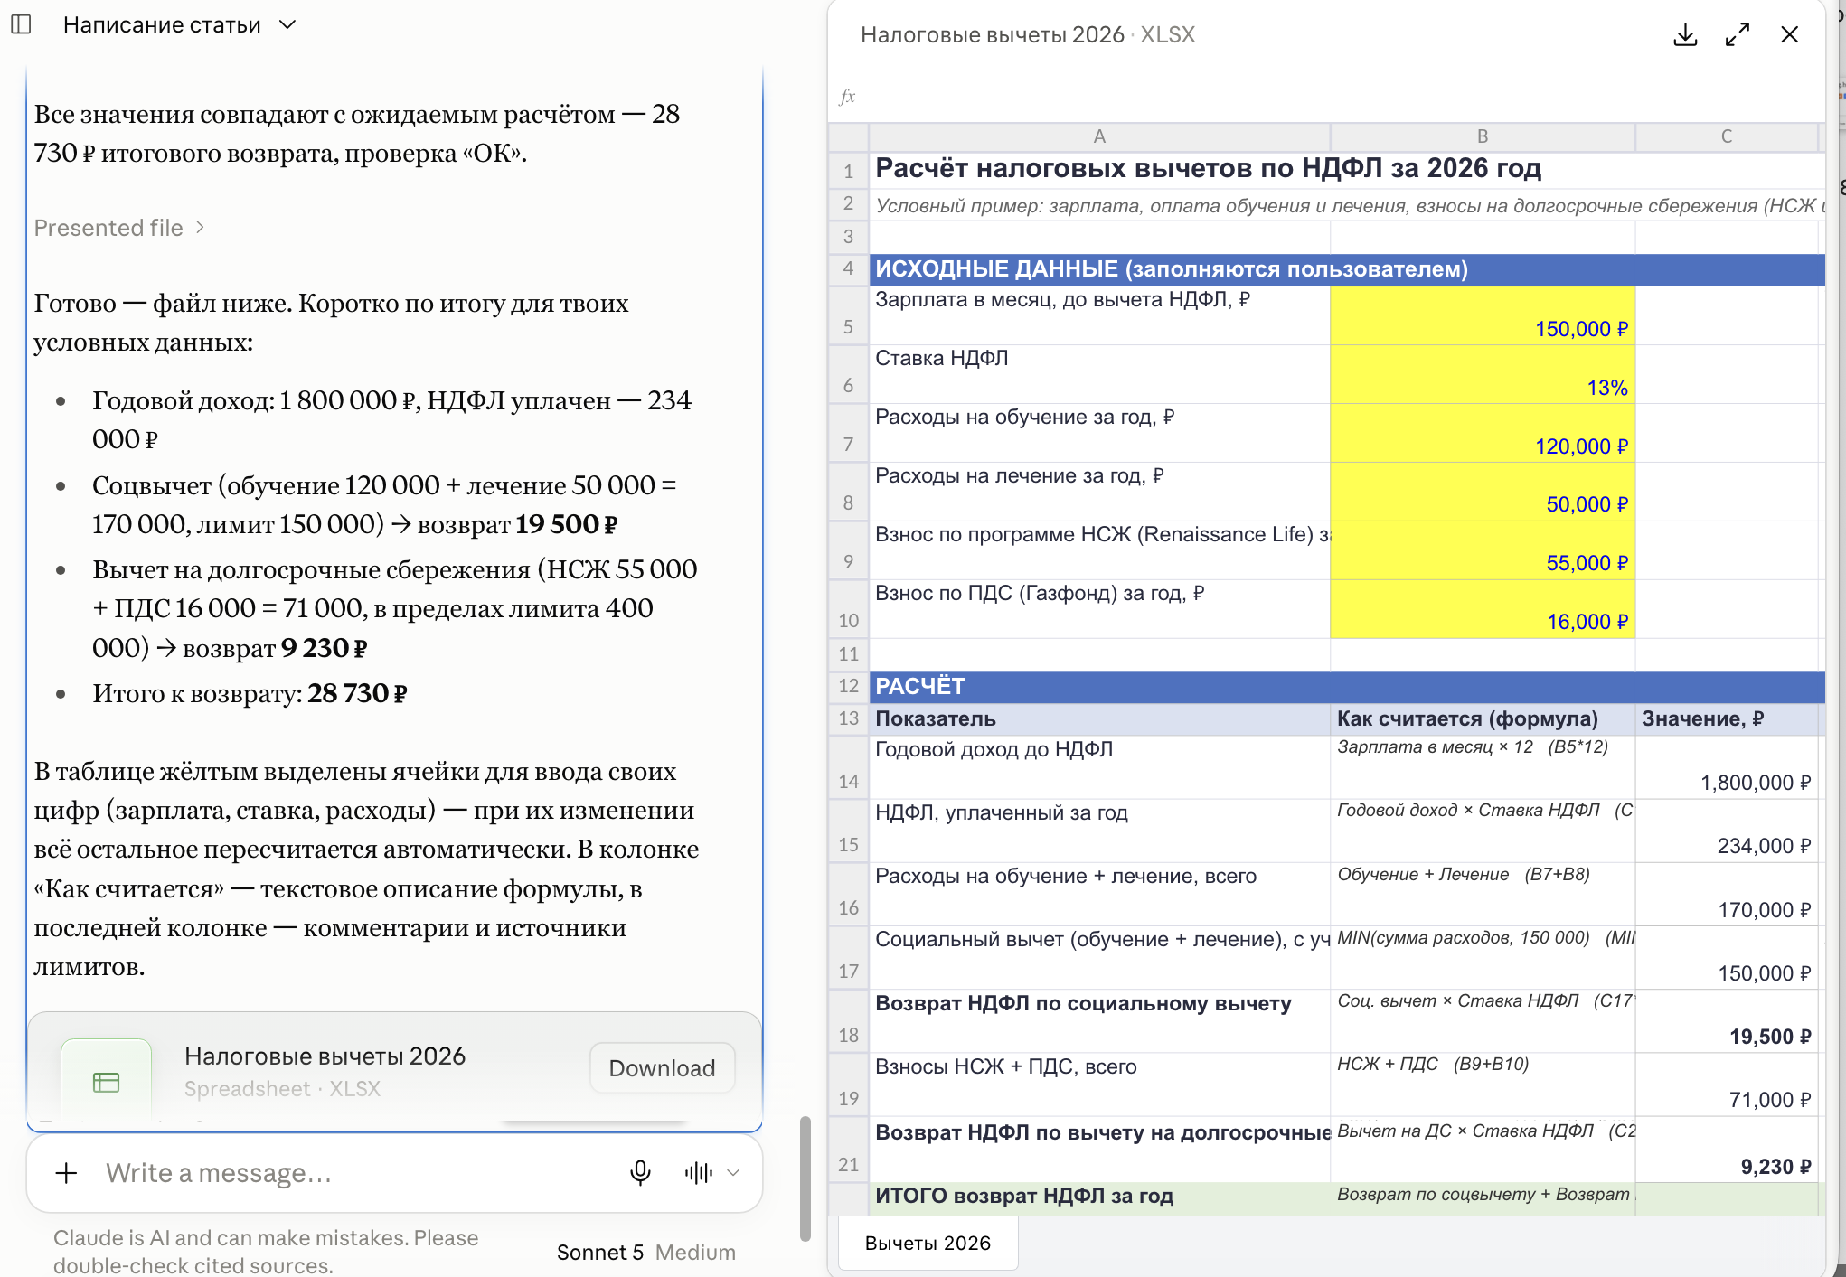Select the 19,500 ₽ social refund cell
1846x1277 pixels.
(x=1727, y=1021)
